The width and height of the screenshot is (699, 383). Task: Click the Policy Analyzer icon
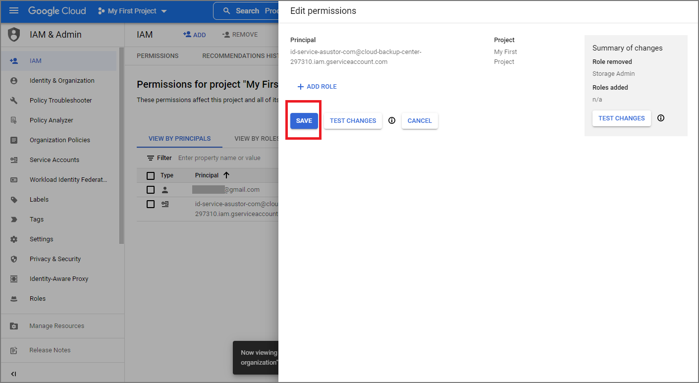14,120
